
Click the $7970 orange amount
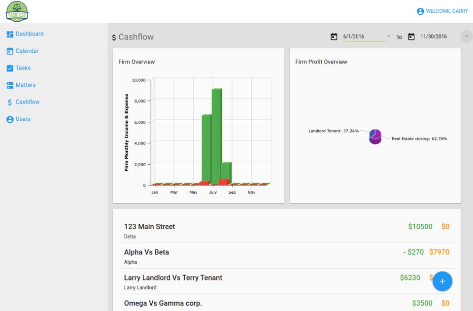439,252
